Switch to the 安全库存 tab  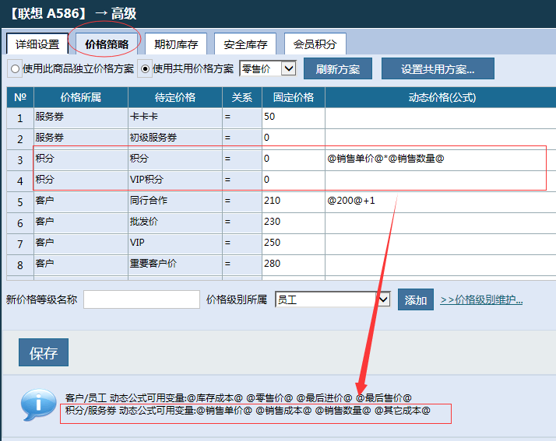(x=245, y=44)
